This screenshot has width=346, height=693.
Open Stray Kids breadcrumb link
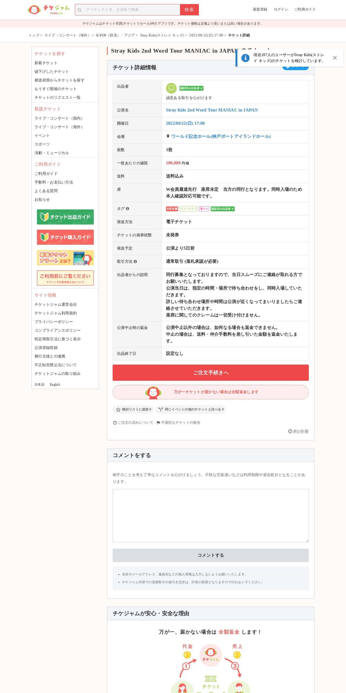pos(162,35)
